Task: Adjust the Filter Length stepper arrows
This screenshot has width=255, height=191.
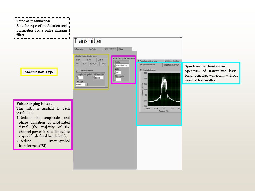Action: click(x=114, y=79)
